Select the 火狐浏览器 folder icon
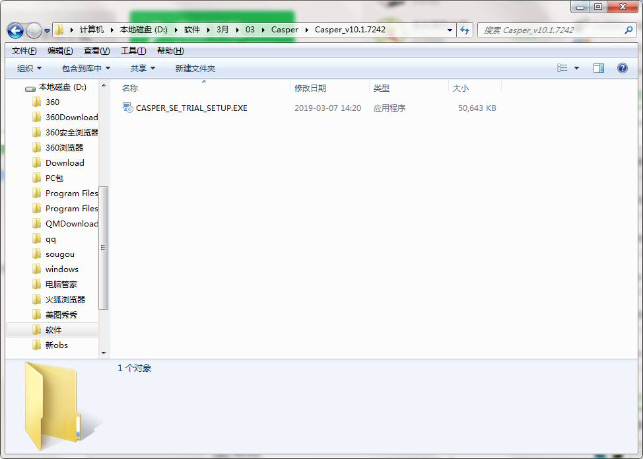Viewport: 643px width, 459px height. tap(36, 299)
